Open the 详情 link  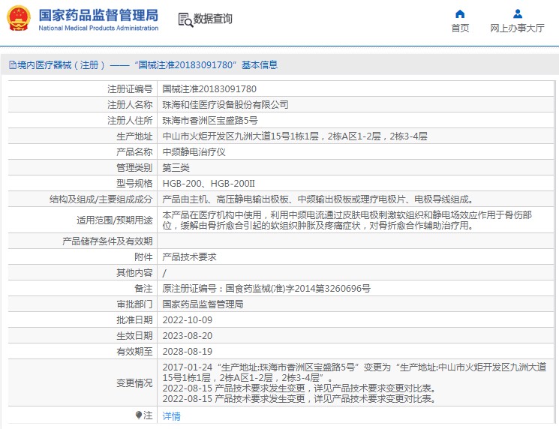pyautogui.click(x=172, y=415)
